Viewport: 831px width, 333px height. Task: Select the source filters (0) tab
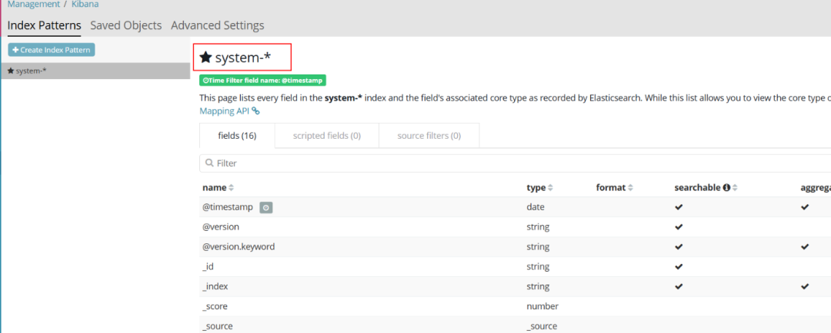(x=429, y=136)
